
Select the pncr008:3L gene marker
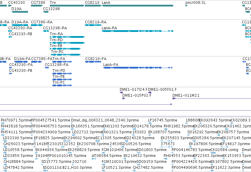(x=186, y=6)
